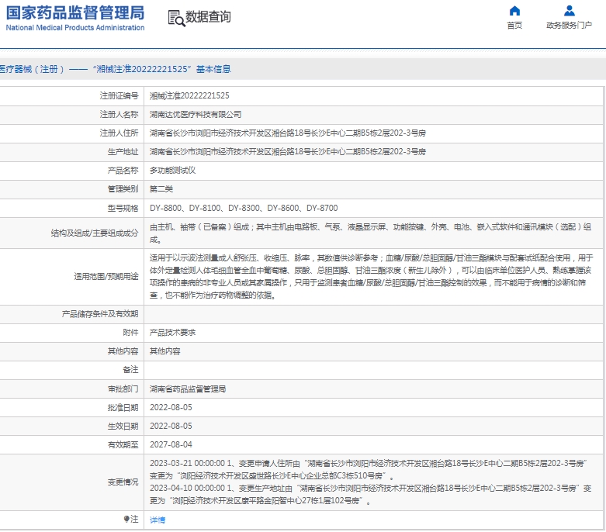Click the 有效期至 row label
Image resolution: width=606 pixels, height=532 pixels.
pos(123,444)
